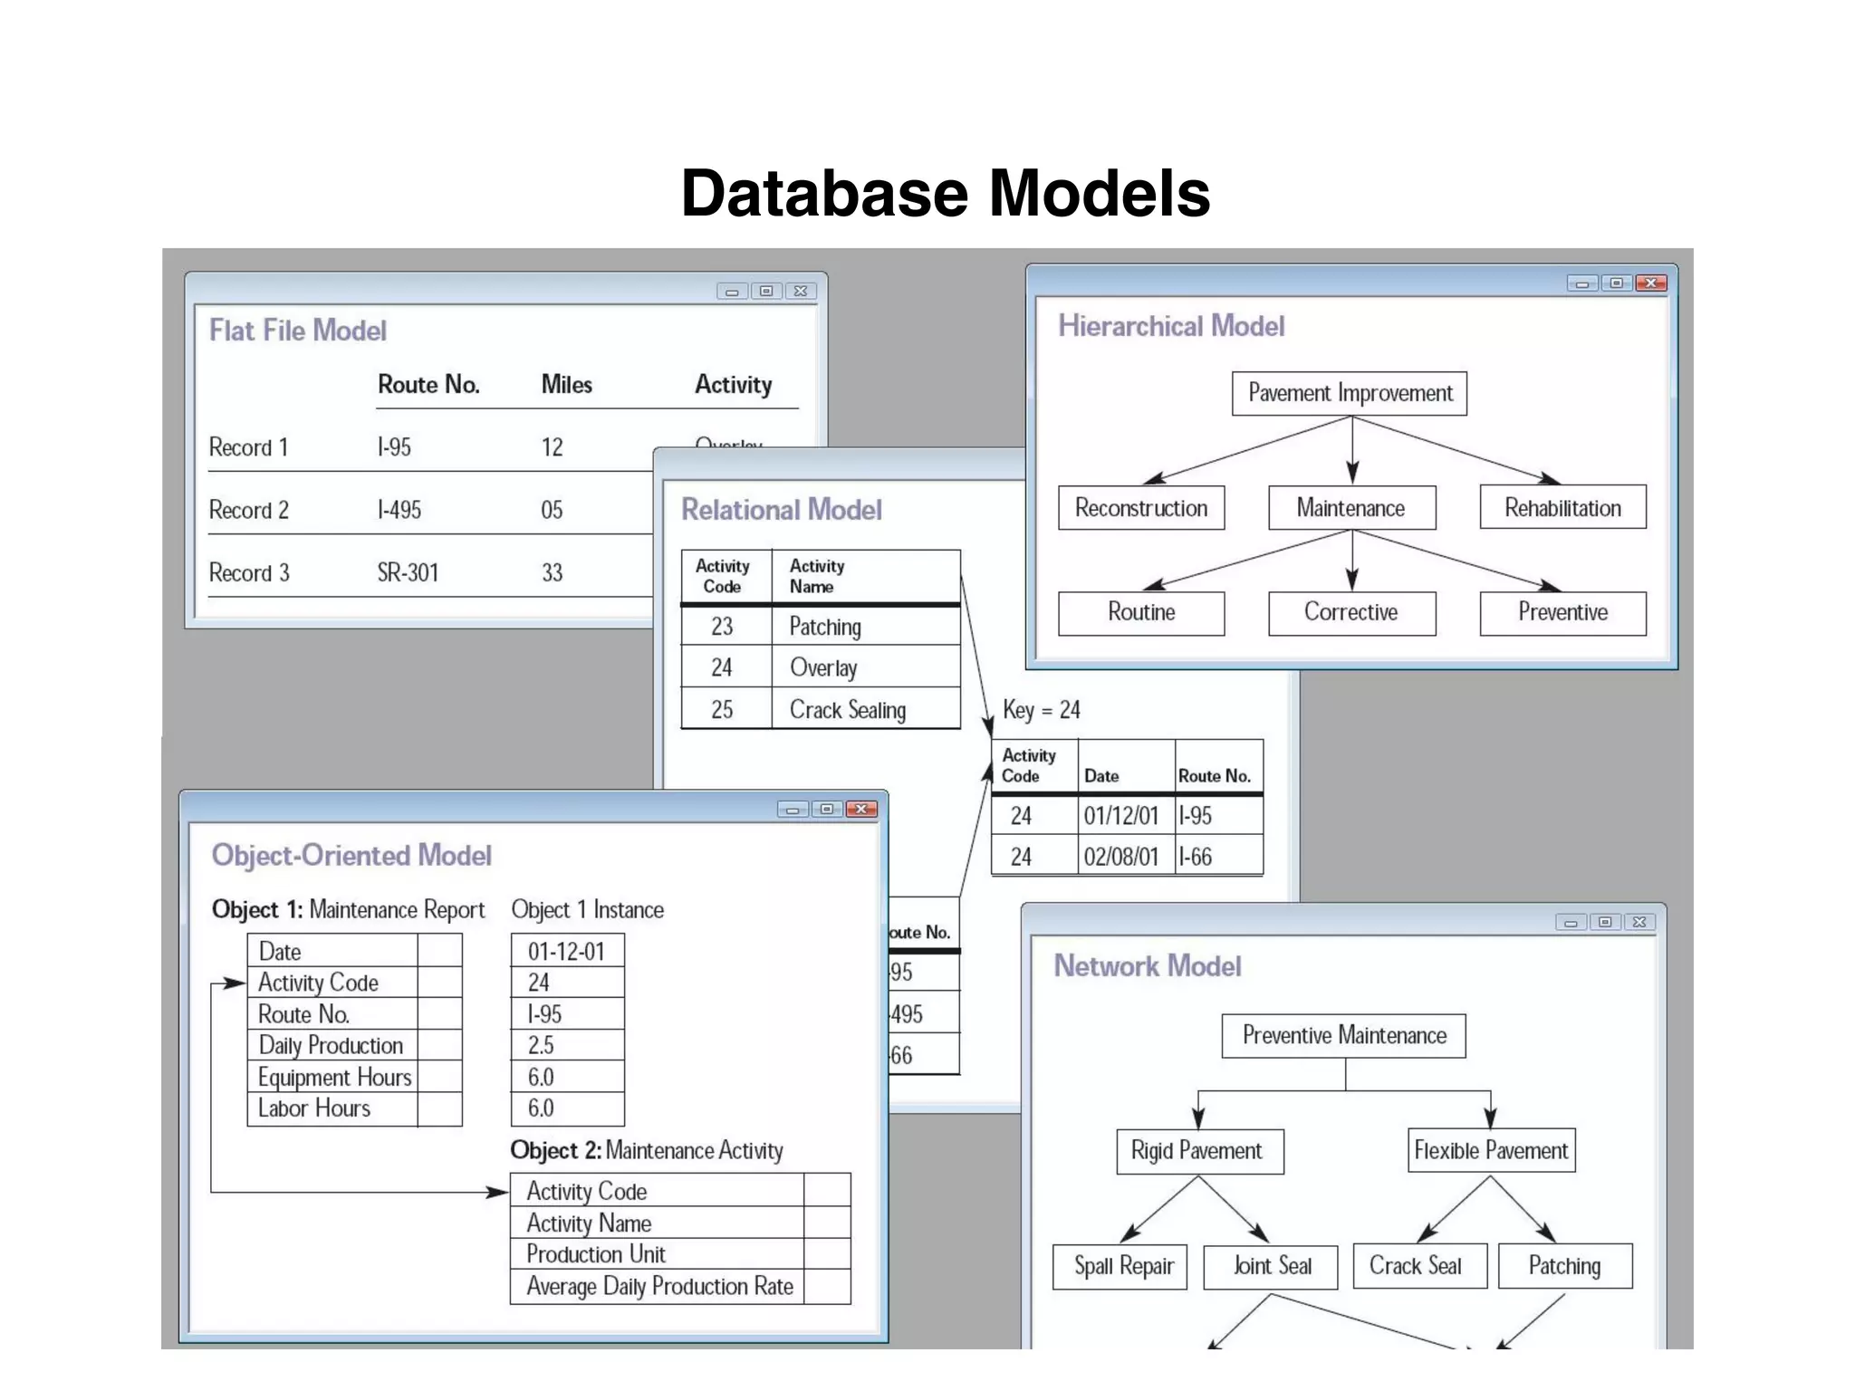Maximize the Object-Oriented Model window

(x=827, y=809)
